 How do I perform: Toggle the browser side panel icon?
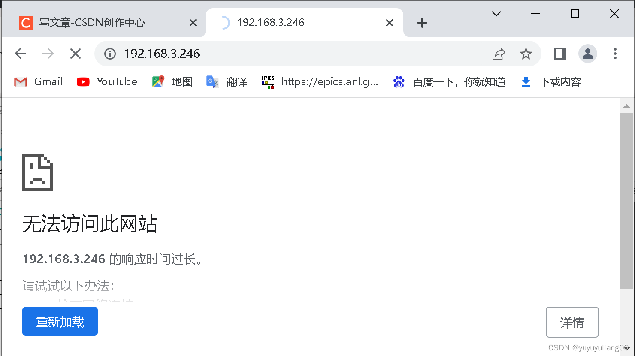[x=560, y=54]
